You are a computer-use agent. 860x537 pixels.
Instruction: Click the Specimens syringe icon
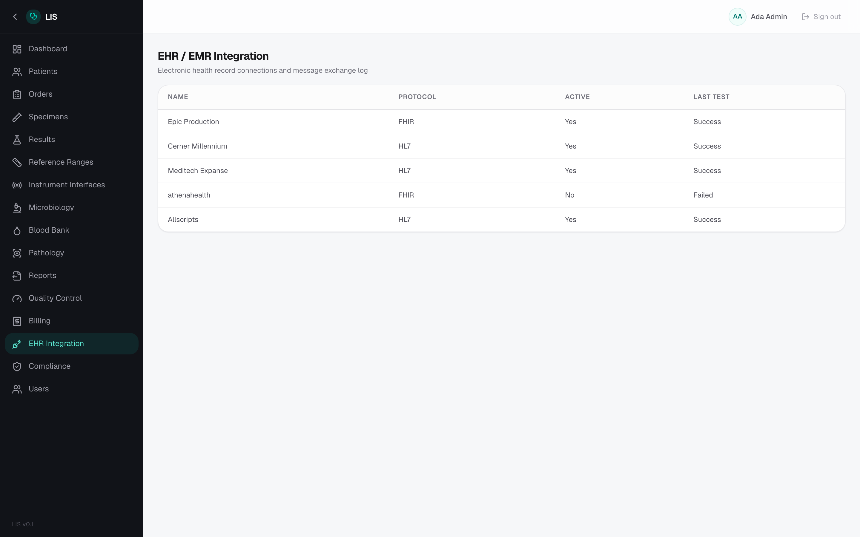(x=17, y=117)
